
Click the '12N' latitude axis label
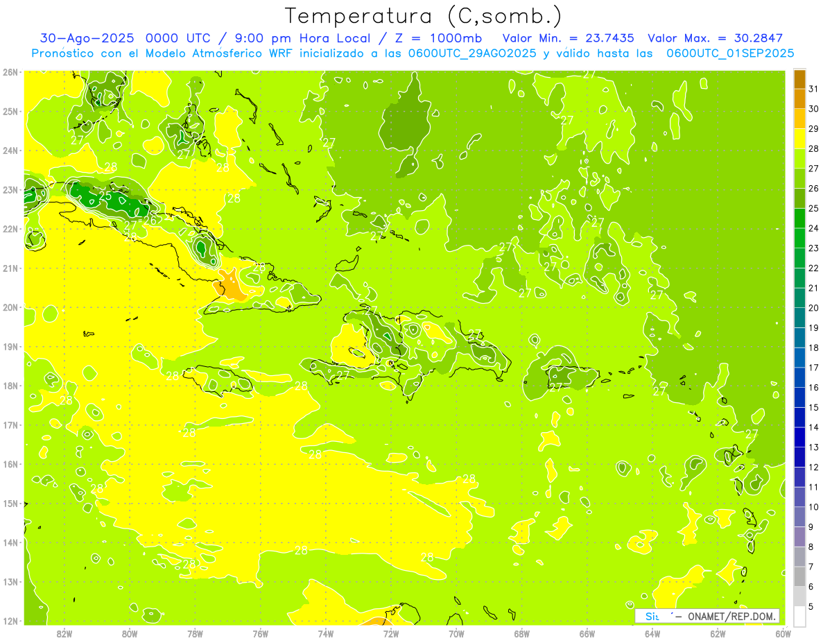pyautogui.click(x=10, y=621)
